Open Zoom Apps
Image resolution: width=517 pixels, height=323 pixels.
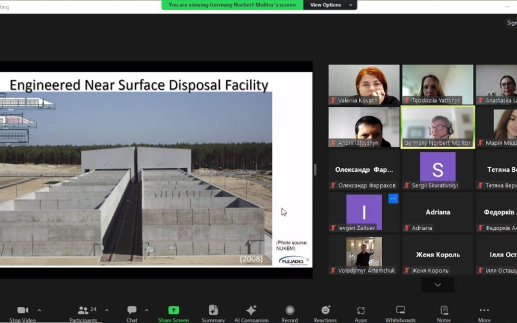361,314
